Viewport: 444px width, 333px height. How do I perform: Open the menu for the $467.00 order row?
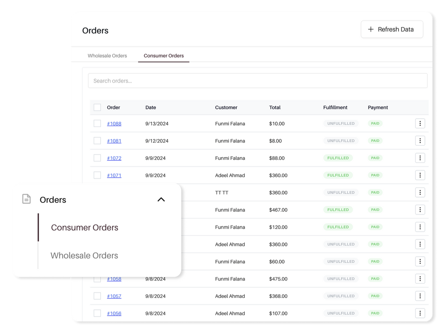[x=420, y=210]
